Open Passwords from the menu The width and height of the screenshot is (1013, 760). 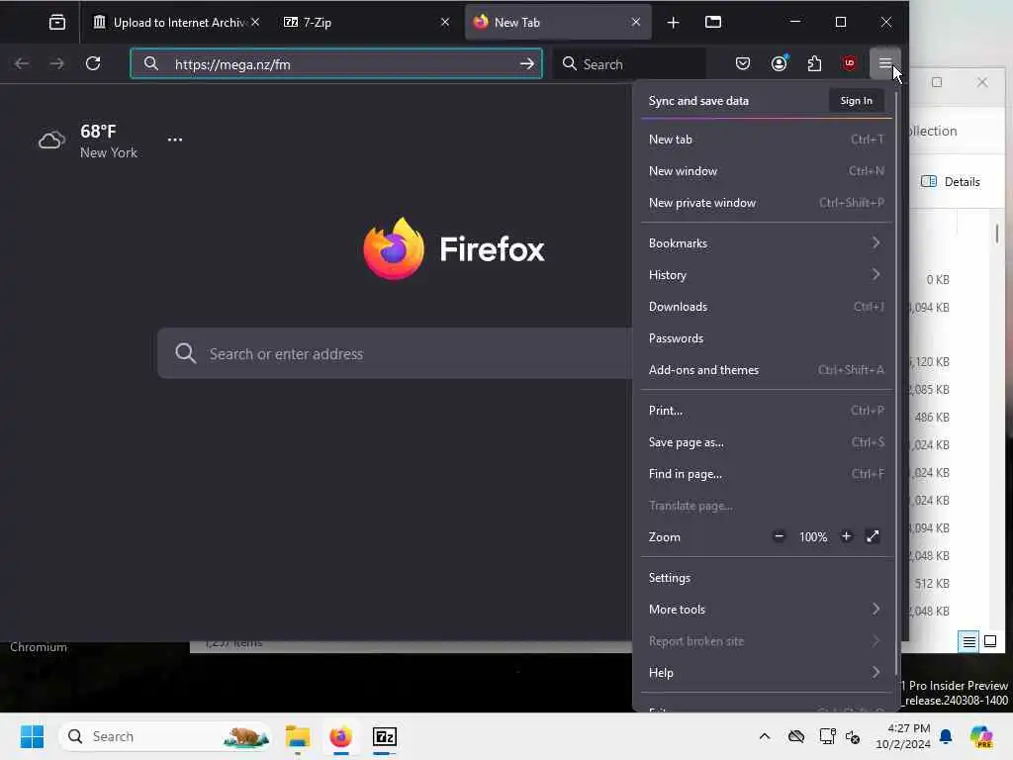click(x=767, y=338)
